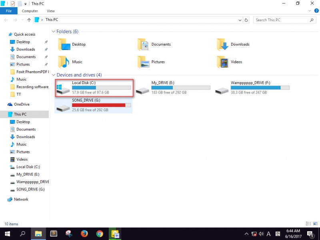This screenshot has height=240, width=320.
Task: Click the Back navigation arrow
Action: coord(6,20)
